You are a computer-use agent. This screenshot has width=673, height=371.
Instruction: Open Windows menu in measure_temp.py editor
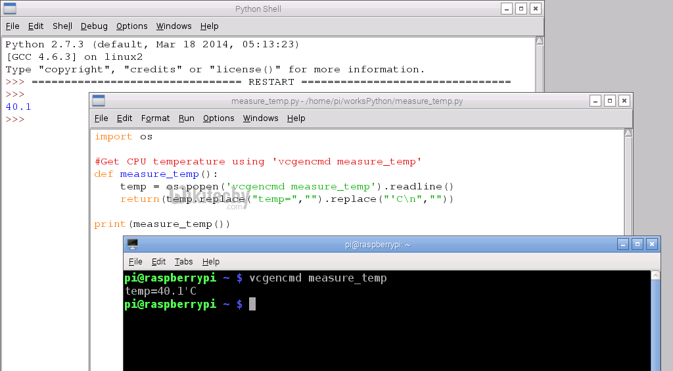pyautogui.click(x=260, y=118)
